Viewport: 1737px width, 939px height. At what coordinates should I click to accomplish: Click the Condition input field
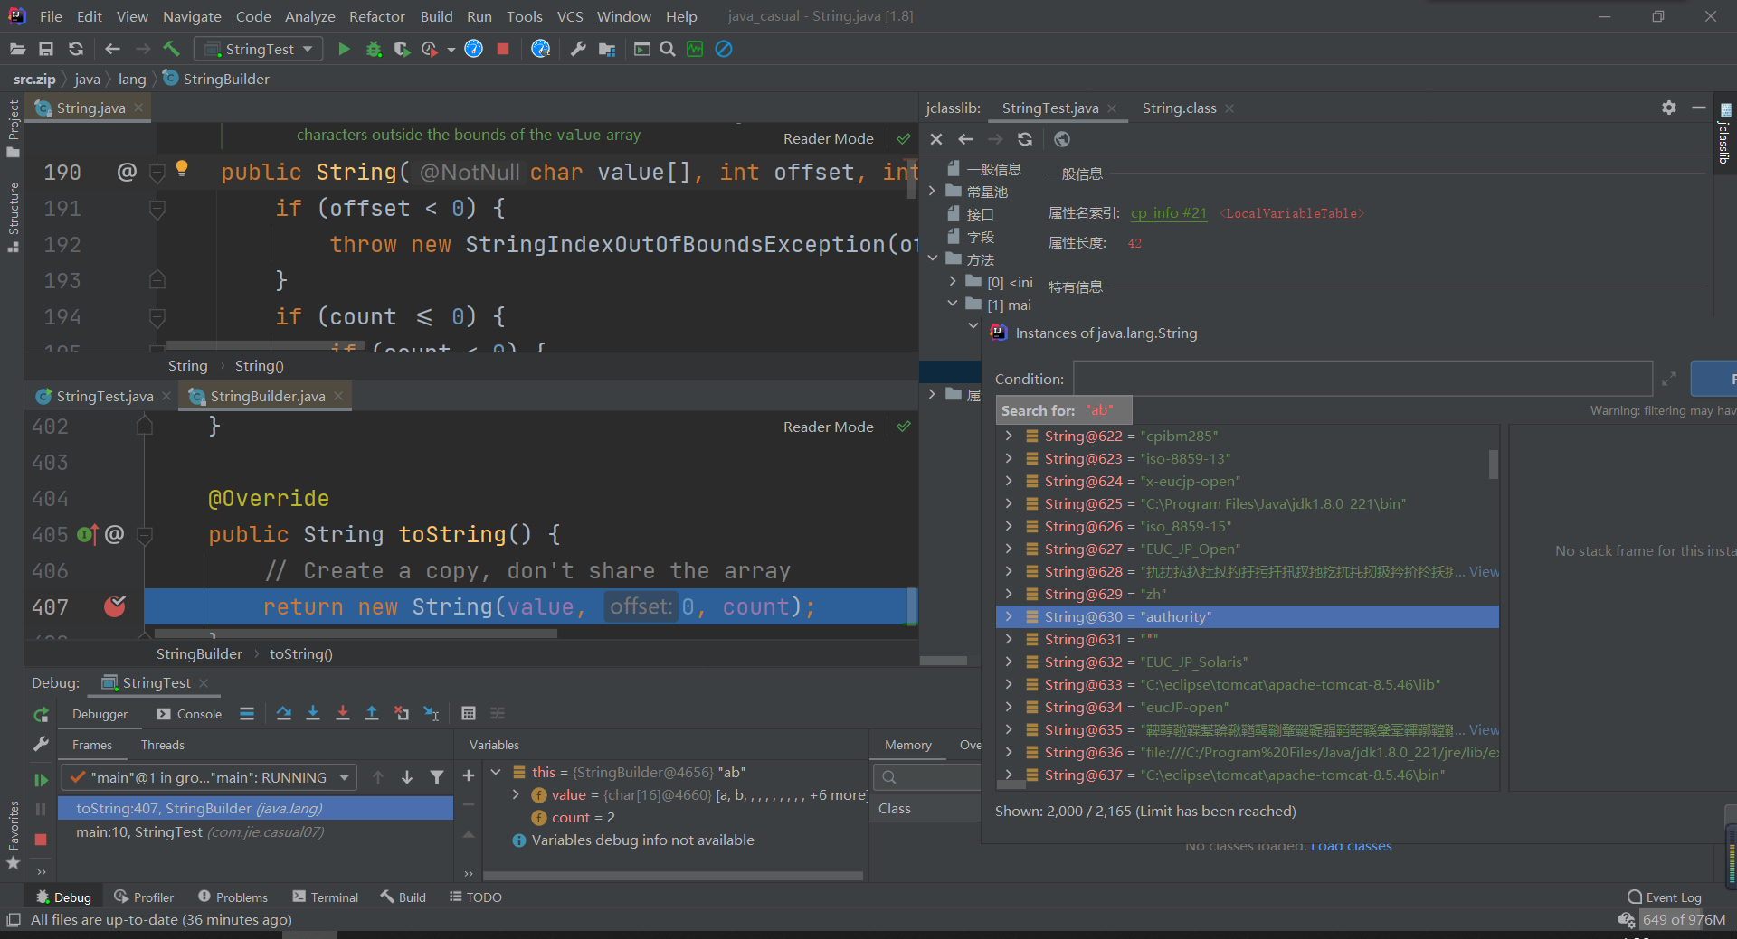[1362, 379]
